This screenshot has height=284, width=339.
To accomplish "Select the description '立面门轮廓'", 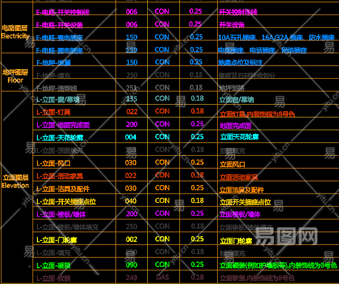I will click(x=236, y=241).
